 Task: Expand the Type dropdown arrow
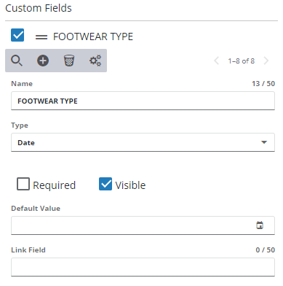264,142
